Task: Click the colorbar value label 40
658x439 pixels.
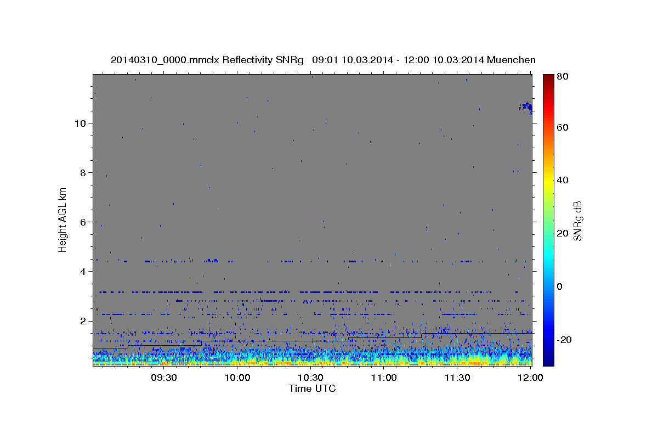Action: [x=563, y=180]
